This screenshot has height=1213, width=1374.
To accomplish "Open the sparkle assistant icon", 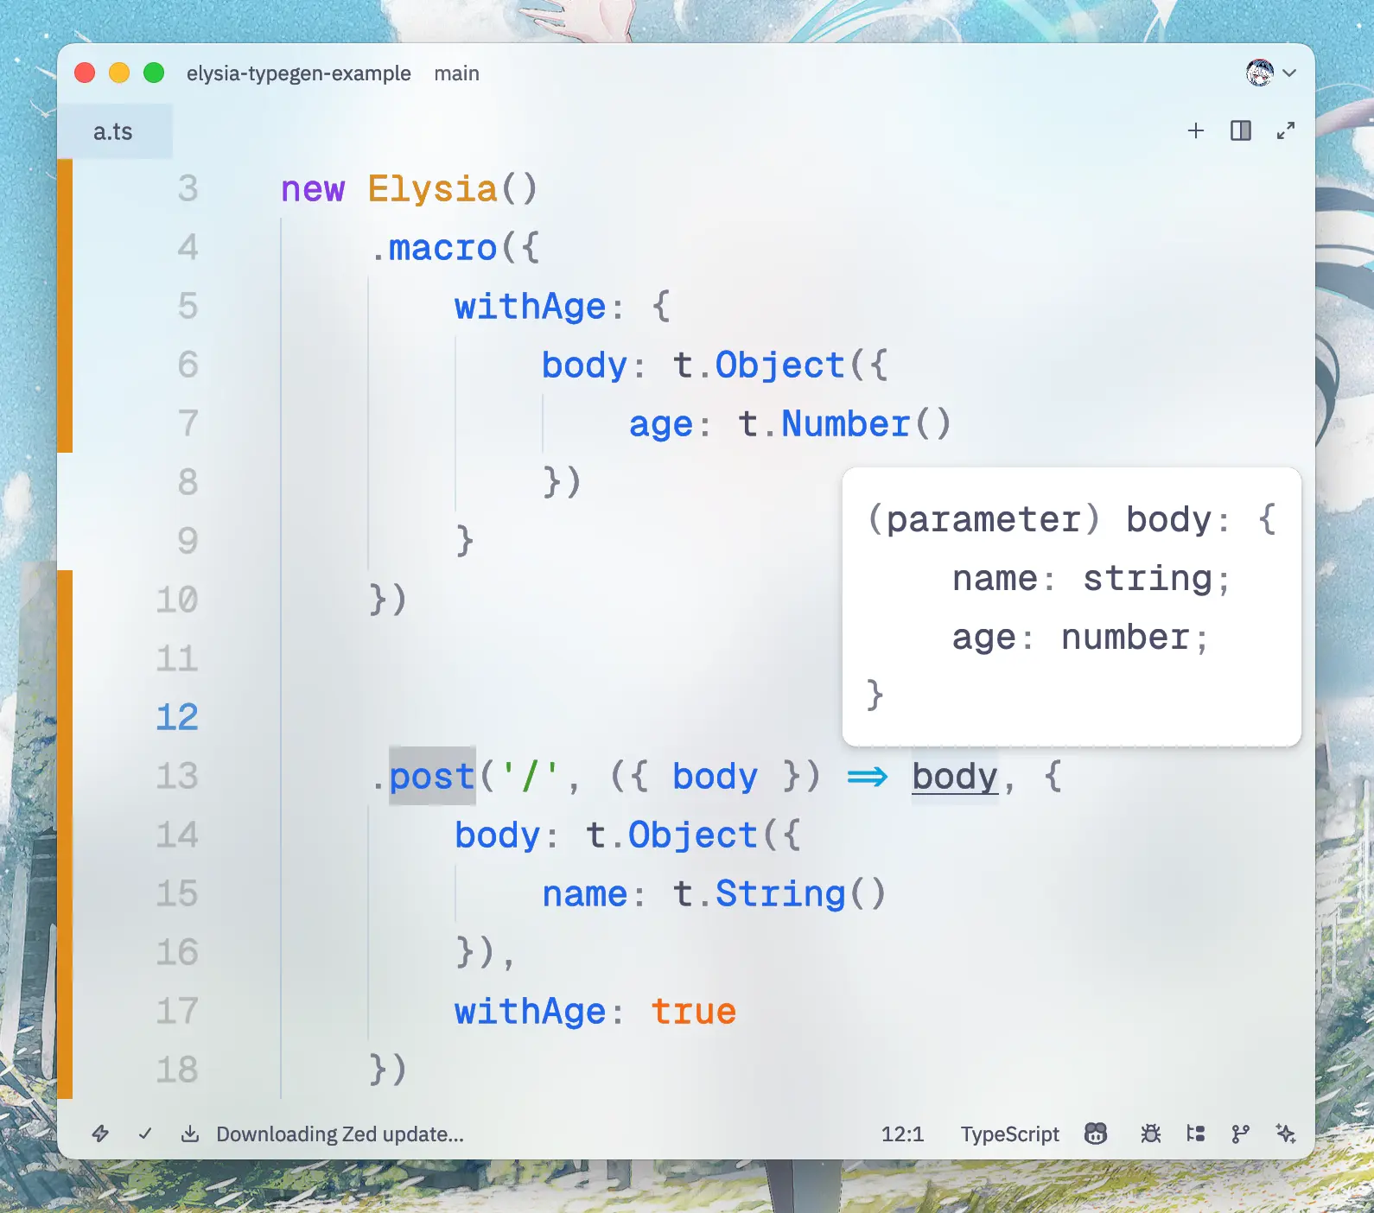I will point(1286,1134).
